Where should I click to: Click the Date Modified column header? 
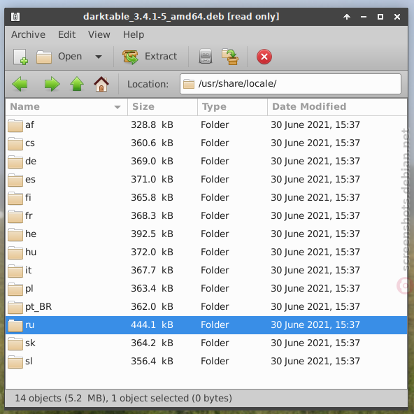337,107
